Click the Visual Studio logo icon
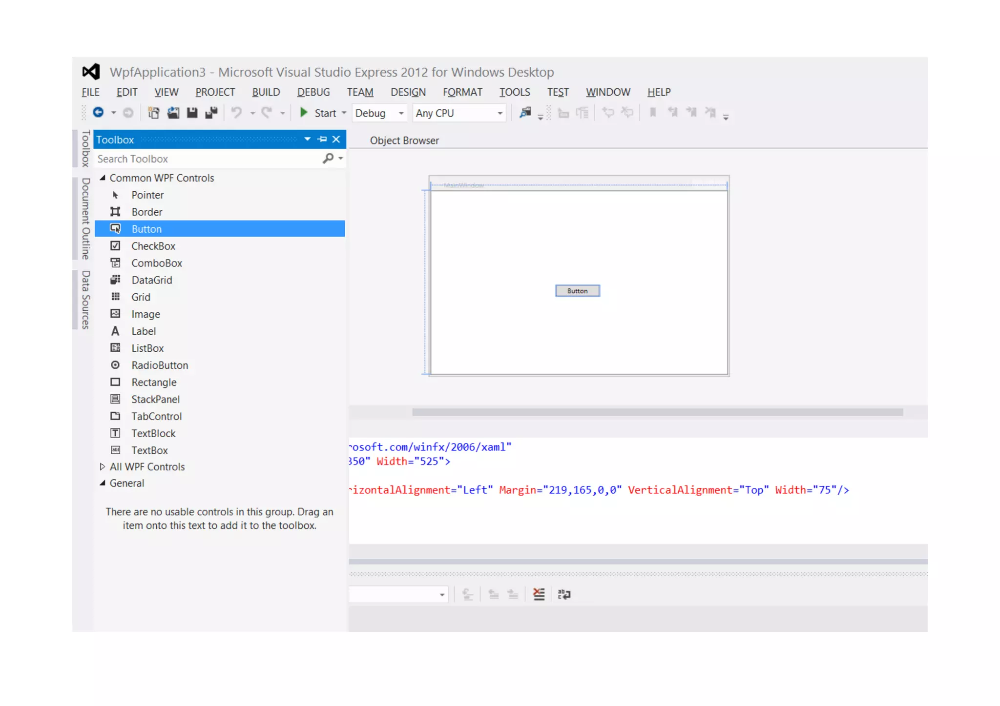 coord(91,72)
